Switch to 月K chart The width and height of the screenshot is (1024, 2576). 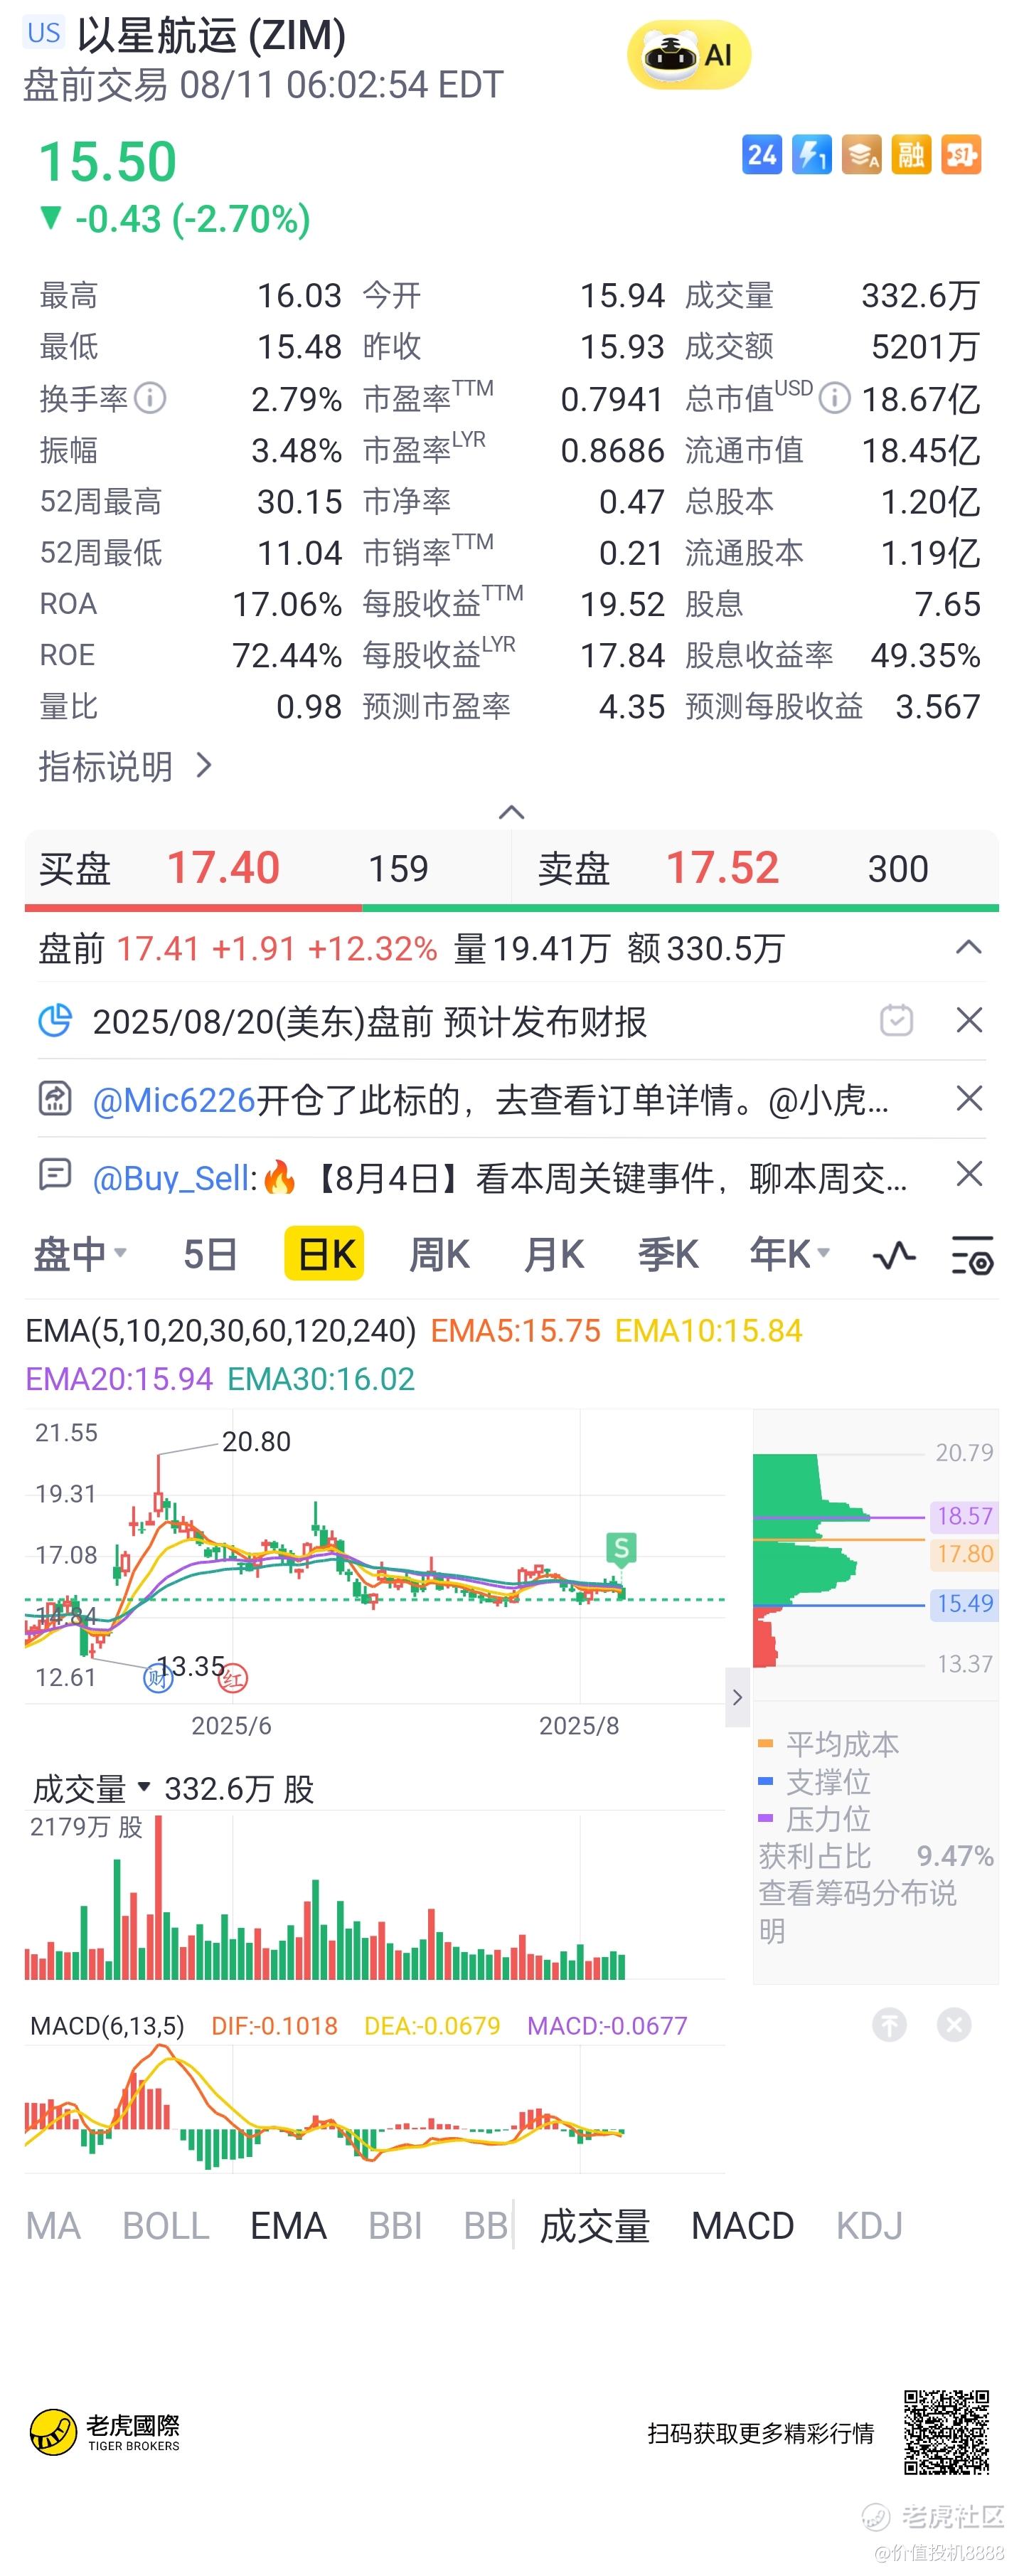pos(554,1254)
